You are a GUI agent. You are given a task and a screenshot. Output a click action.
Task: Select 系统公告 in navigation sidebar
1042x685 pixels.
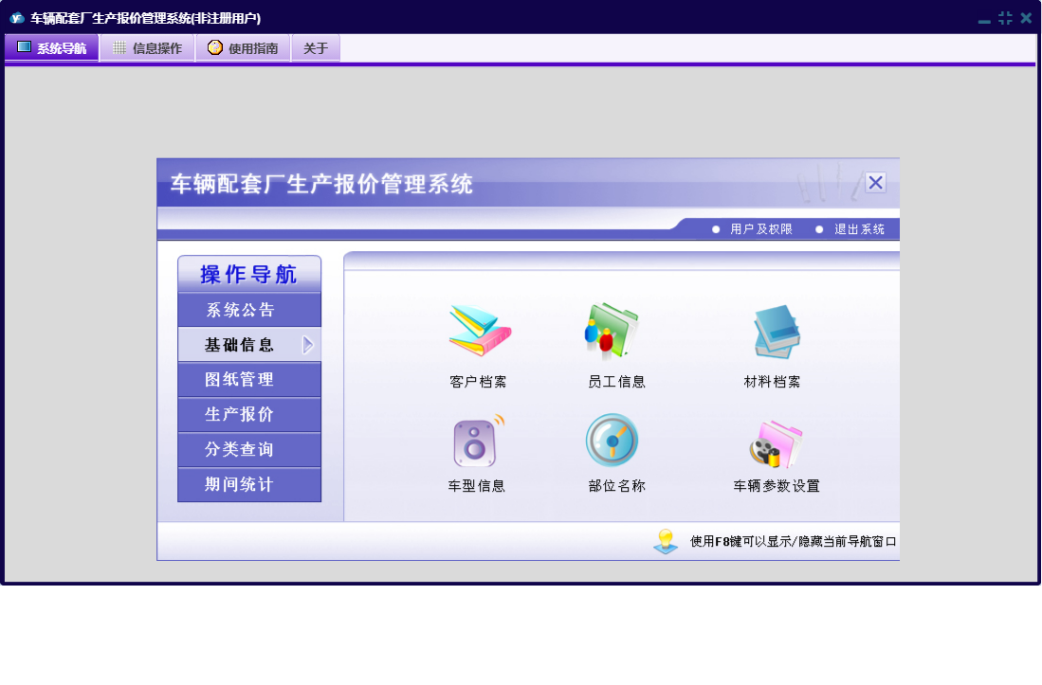pyautogui.click(x=241, y=310)
